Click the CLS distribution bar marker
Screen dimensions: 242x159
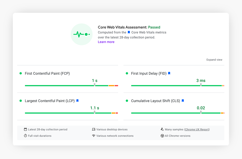tap(201, 112)
